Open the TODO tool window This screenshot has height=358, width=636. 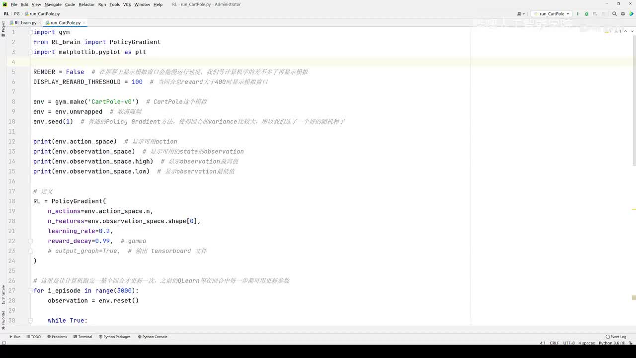(34, 337)
